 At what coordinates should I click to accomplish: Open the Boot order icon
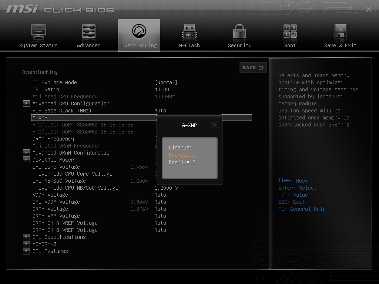click(290, 32)
